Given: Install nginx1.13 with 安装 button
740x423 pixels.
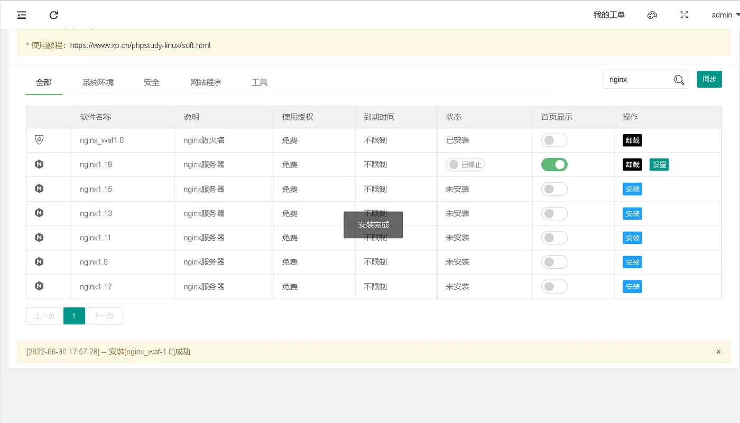Looking at the screenshot, I should [632, 213].
